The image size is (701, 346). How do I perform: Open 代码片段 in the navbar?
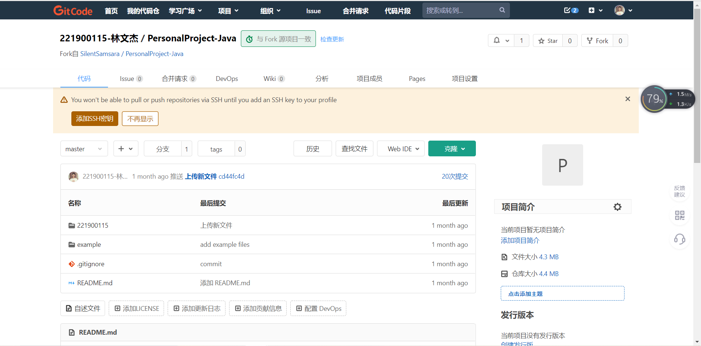pyautogui.click(x=398, y=11)
